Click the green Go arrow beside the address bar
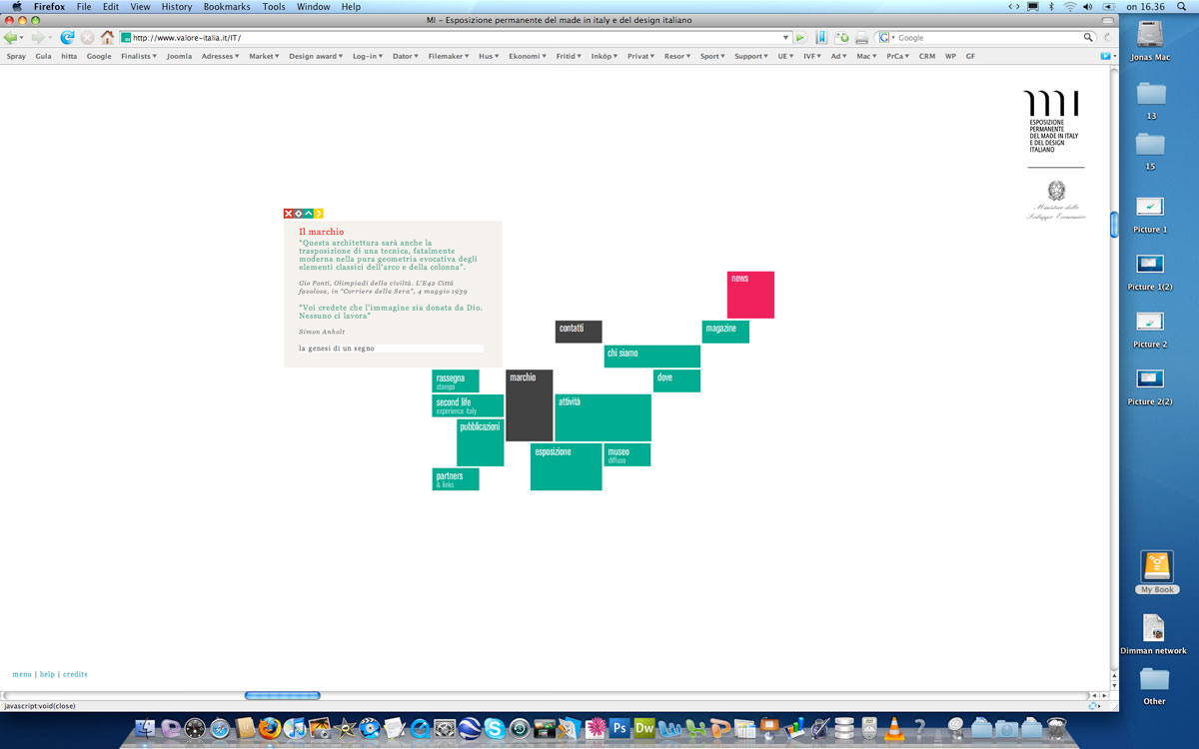Image resolution: width=1199 pixels, height=749 pixels. click(800, 38)
